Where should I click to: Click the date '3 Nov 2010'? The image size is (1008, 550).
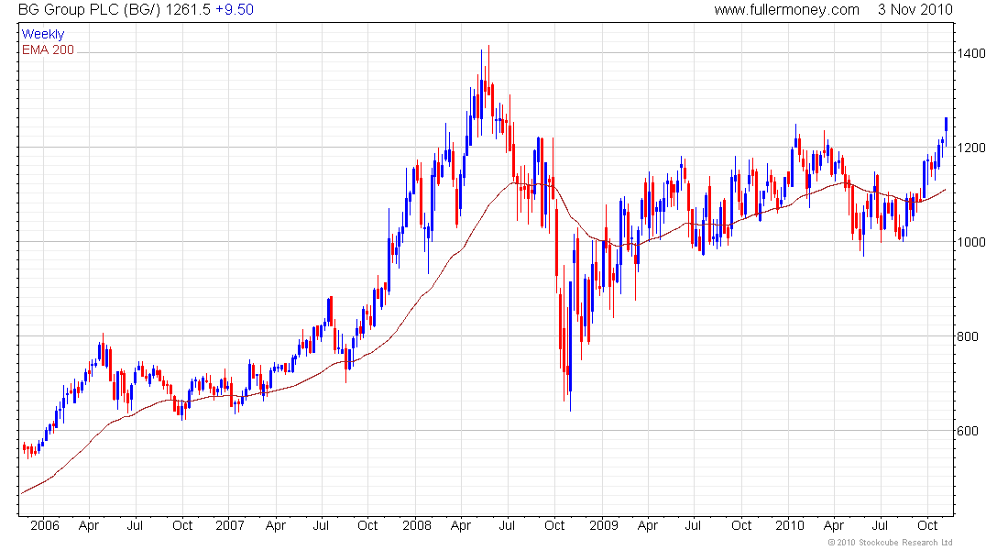[915, 10]
